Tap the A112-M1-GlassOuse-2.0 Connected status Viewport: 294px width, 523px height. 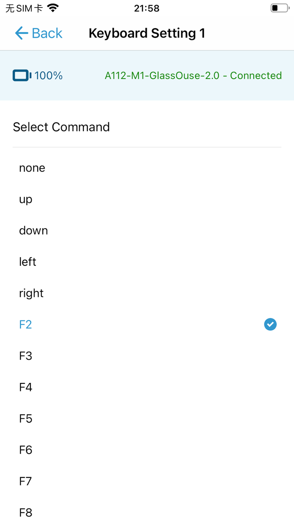click(193, 76)
